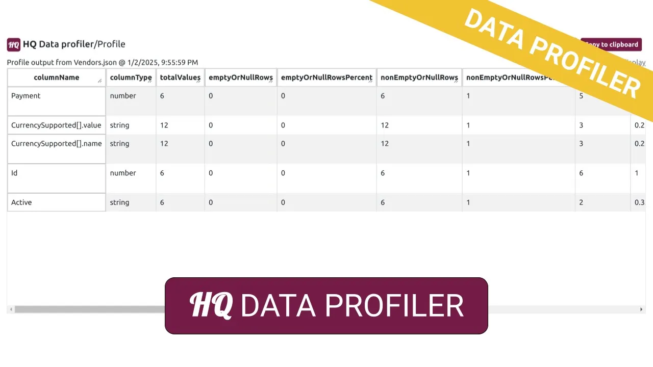Click the columnName header resize handle

(100, 82)
